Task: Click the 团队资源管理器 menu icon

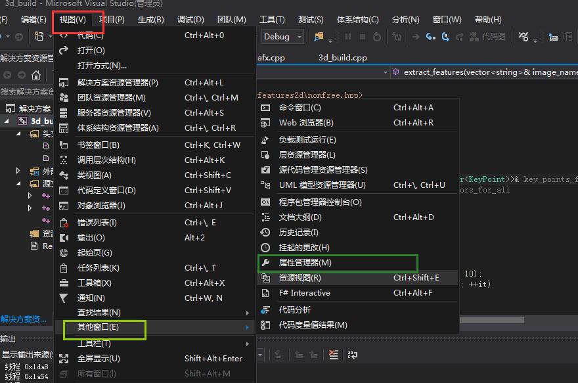Action: pyautogui.click(x=64, y=98)
